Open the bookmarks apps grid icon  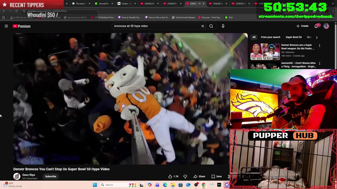pyautogui.click(x=3, y=17)
